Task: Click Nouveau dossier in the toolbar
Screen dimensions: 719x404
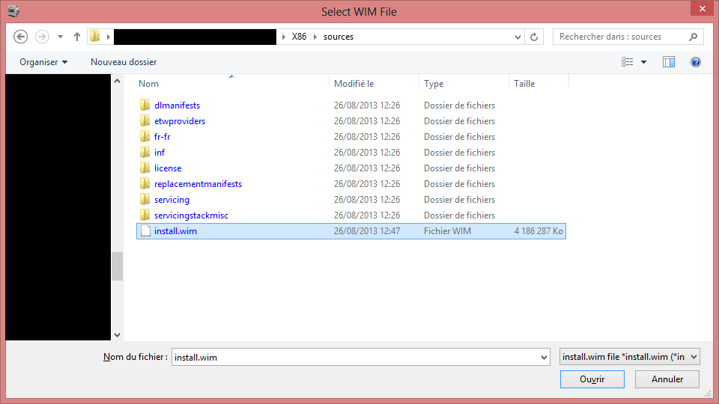Action: [x=124, y=62]
